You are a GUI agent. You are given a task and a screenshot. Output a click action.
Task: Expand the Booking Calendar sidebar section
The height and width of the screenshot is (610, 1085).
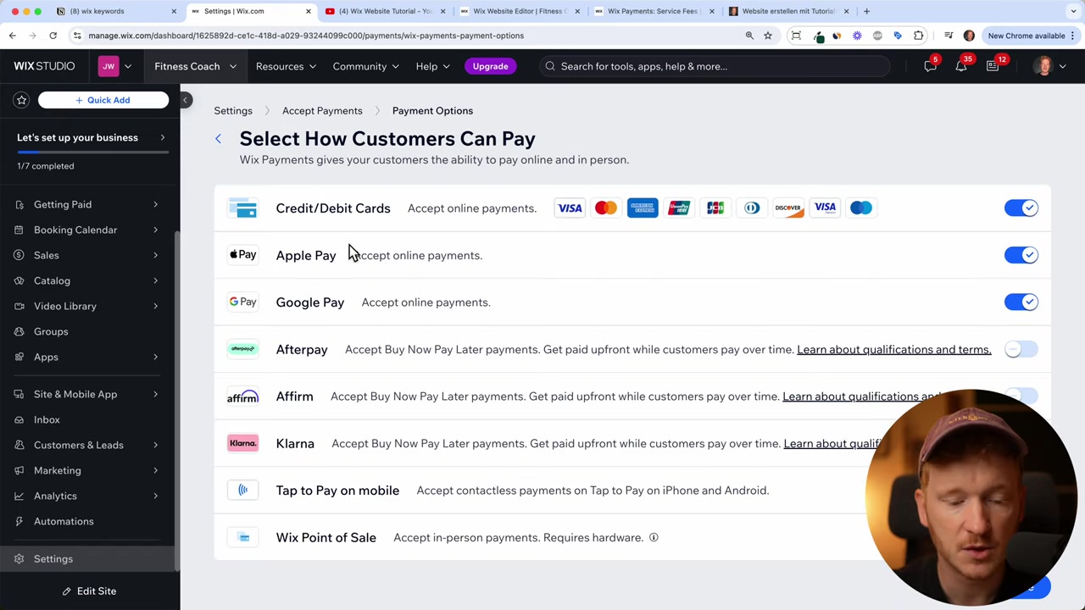click(90, 230)
